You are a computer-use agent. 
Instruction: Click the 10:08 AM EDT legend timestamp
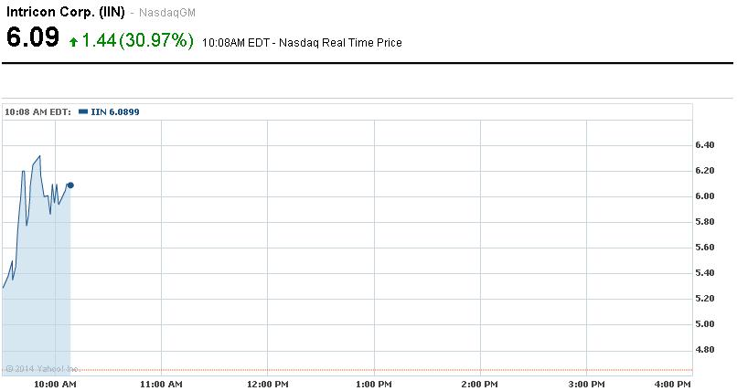pos(38,111)
